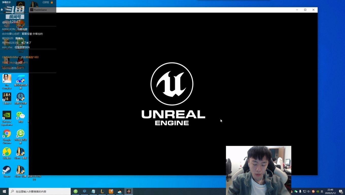345x195 pixels.
Task: Select the GeForce Experience desktop icon
Action: tap(7, 118)
